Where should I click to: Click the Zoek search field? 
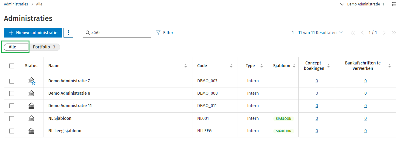pos(117,33)
